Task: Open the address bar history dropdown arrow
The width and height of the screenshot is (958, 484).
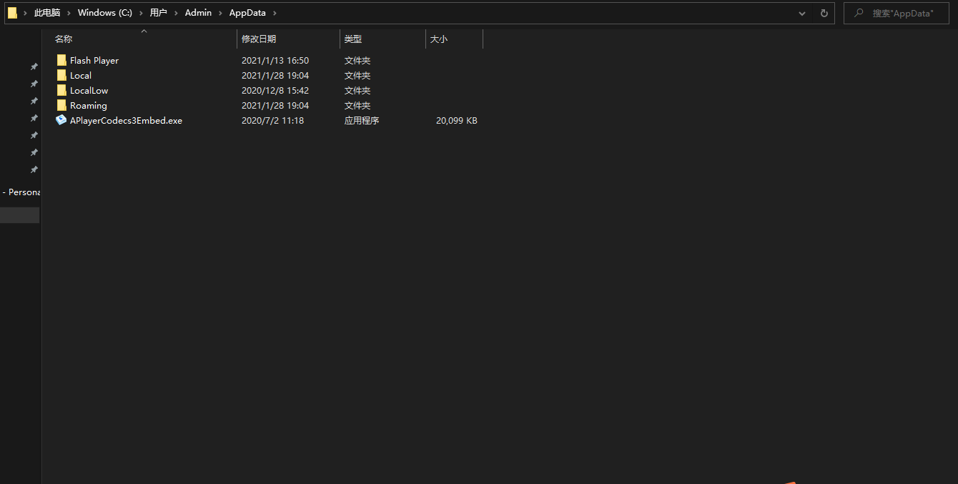Action: point(801,13)
